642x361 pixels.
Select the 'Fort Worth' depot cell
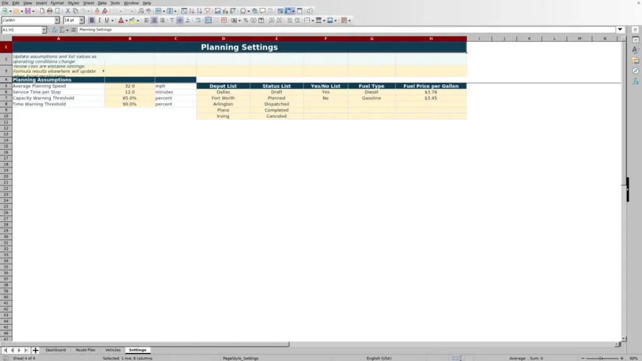point(223,98)
